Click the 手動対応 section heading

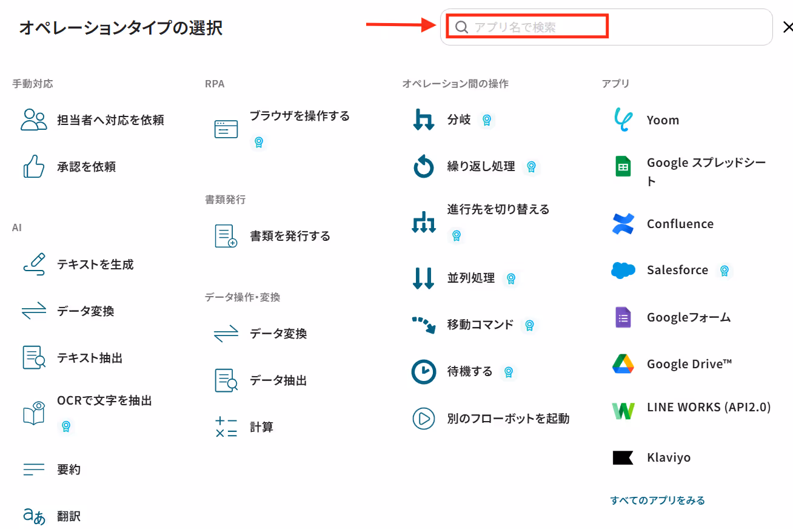tap(33, 84)
